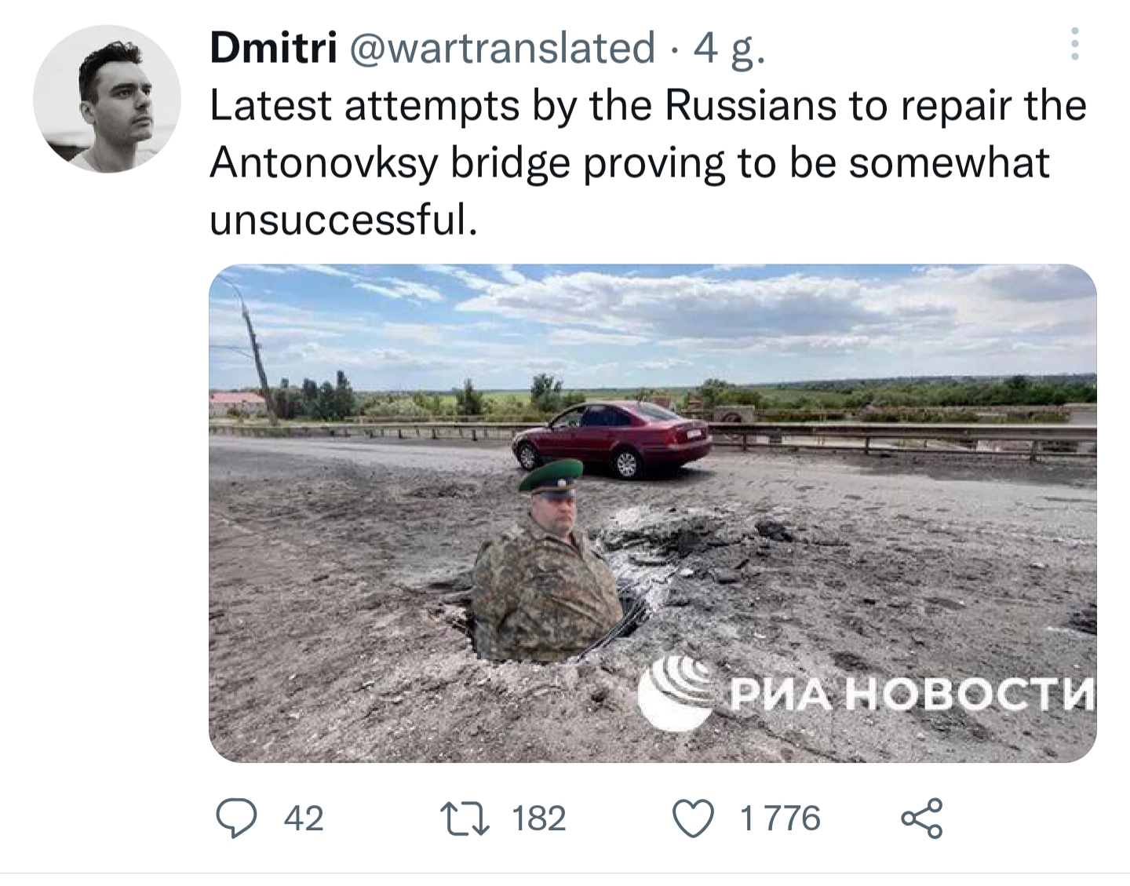Click the РИА НОВОСТИ watermark in photo
Screen dimensions: 1130x886
(x=866, y=692)
